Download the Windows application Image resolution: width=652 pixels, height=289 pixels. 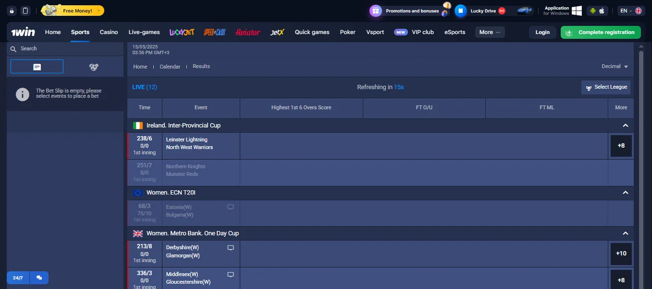(x=562, y=11)
